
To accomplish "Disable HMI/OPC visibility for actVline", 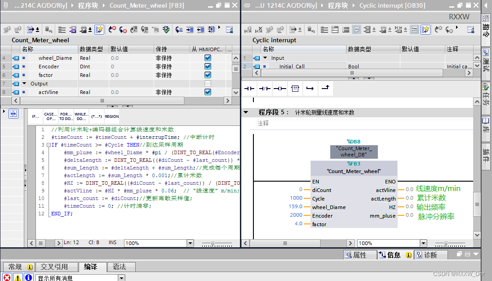I will tap(208, 92).
